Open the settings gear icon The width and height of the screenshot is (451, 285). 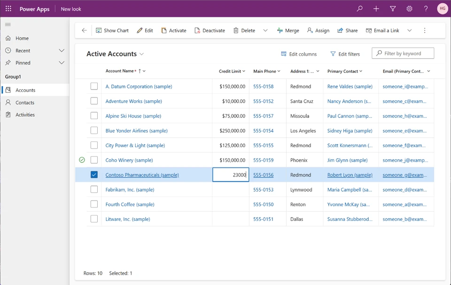(x=409, y=9)
